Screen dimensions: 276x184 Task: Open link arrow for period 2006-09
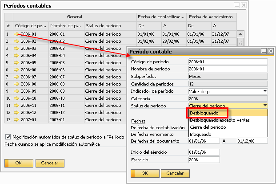(16, 91)
